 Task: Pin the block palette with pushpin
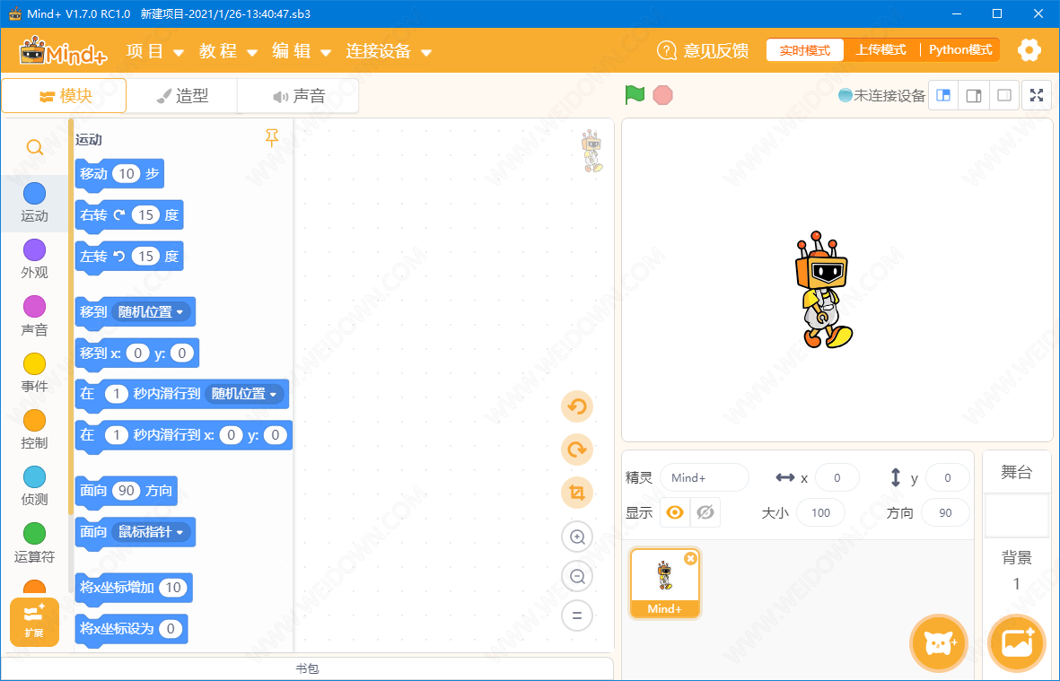click(x=272, y=138)
